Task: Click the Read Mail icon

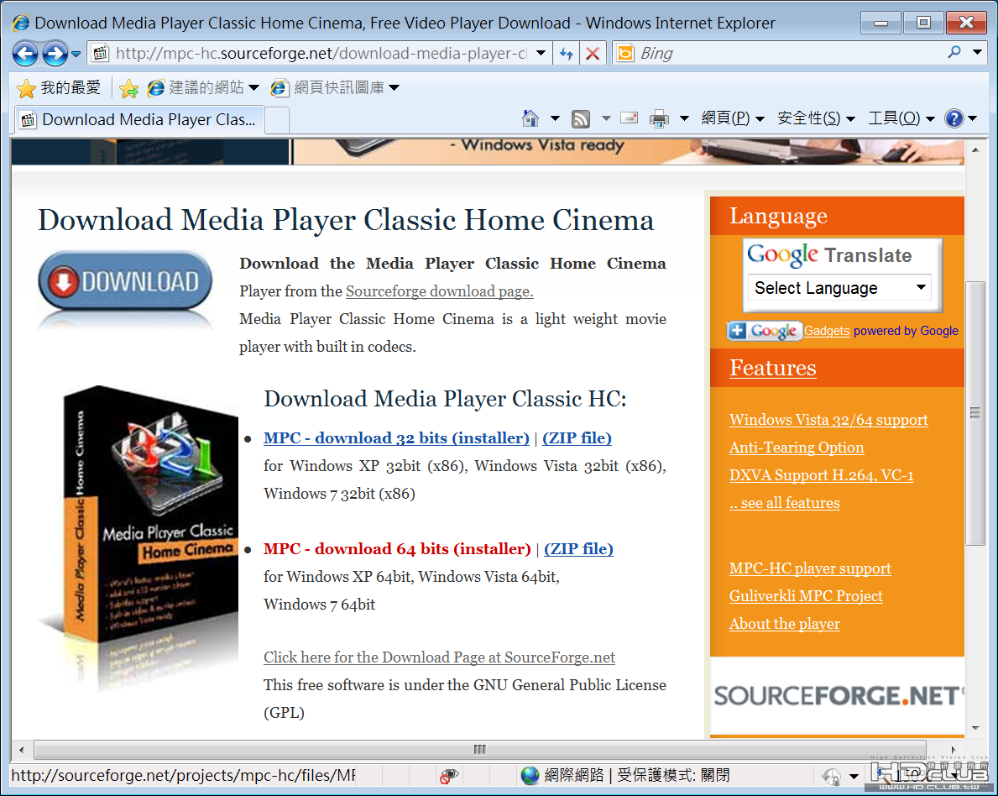Action: pyautogui.click(x=629, y=118)
